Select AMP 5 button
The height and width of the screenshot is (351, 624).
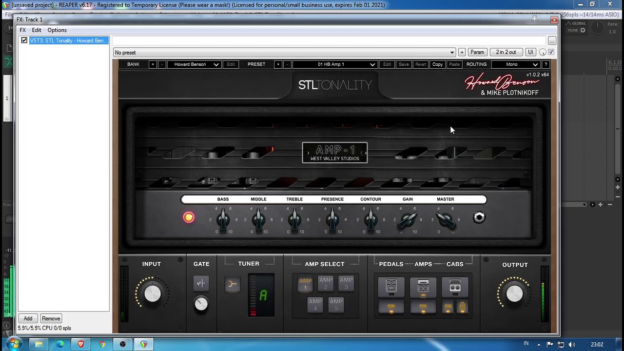coord(336,305)
